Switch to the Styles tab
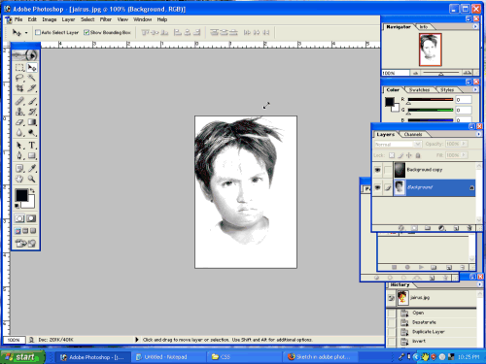Image resolution: width=486 pixels, height=364 pixels. 447,90
